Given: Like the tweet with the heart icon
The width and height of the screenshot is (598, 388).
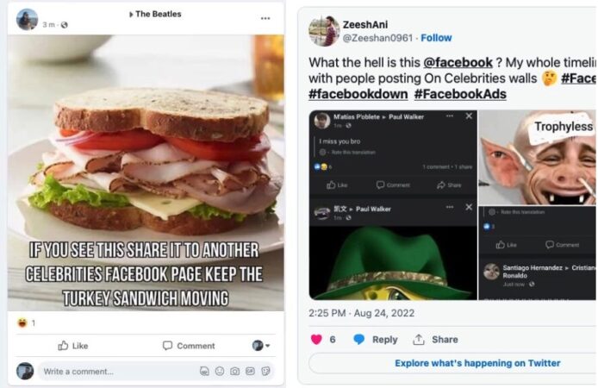Looking at the screenshot, I should (316, 339).
